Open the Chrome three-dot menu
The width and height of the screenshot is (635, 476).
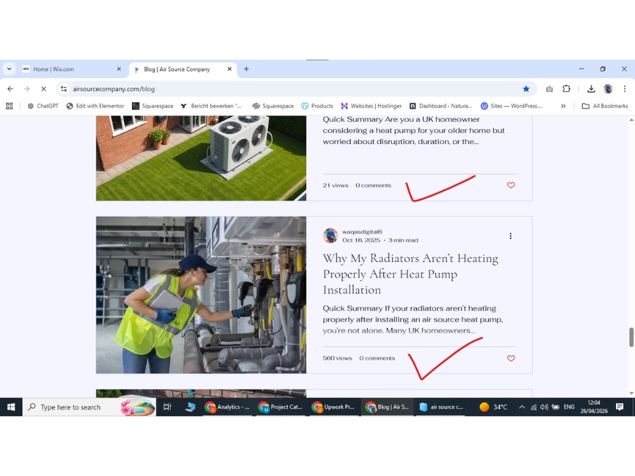tap(624, 89)
